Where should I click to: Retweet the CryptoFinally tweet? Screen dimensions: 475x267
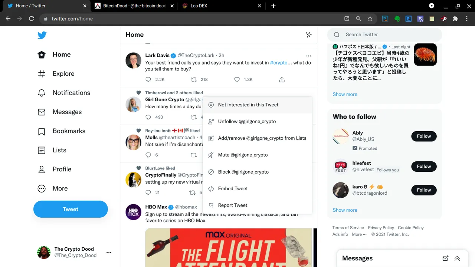point(192,192)
